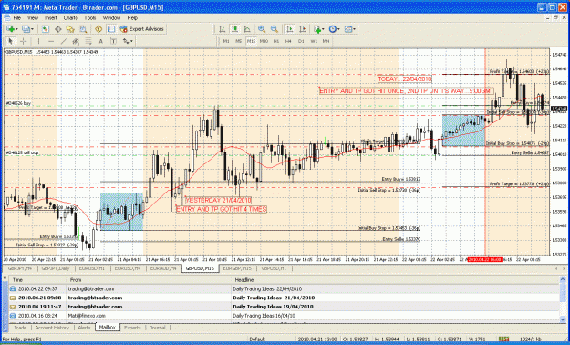Expand the Periods dropdown arrow
Image resolution: width=570 pixels, height=345 pixels.
point(338,29)
